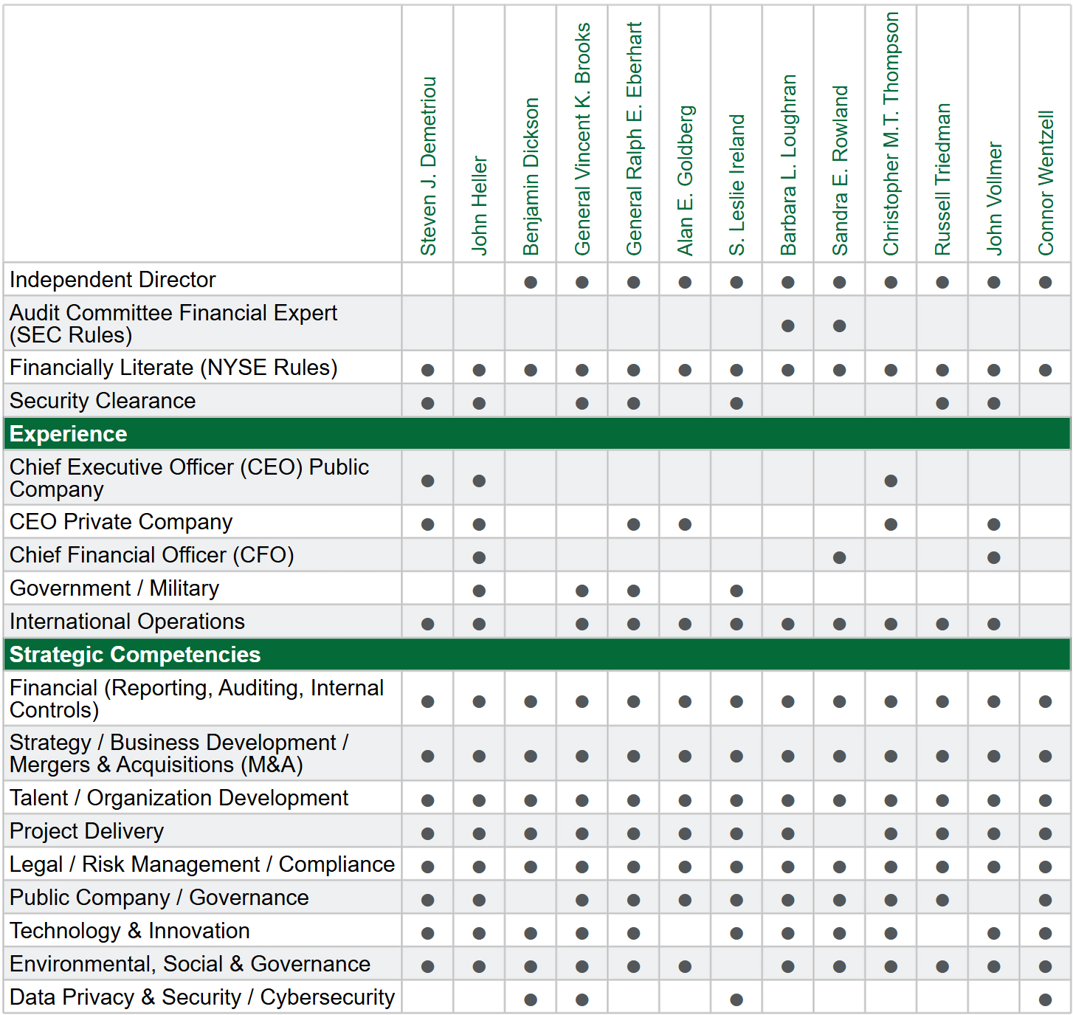Select 'Environmental, Social & Governance' row label
1073x1015 pixels.
[190, 964]
